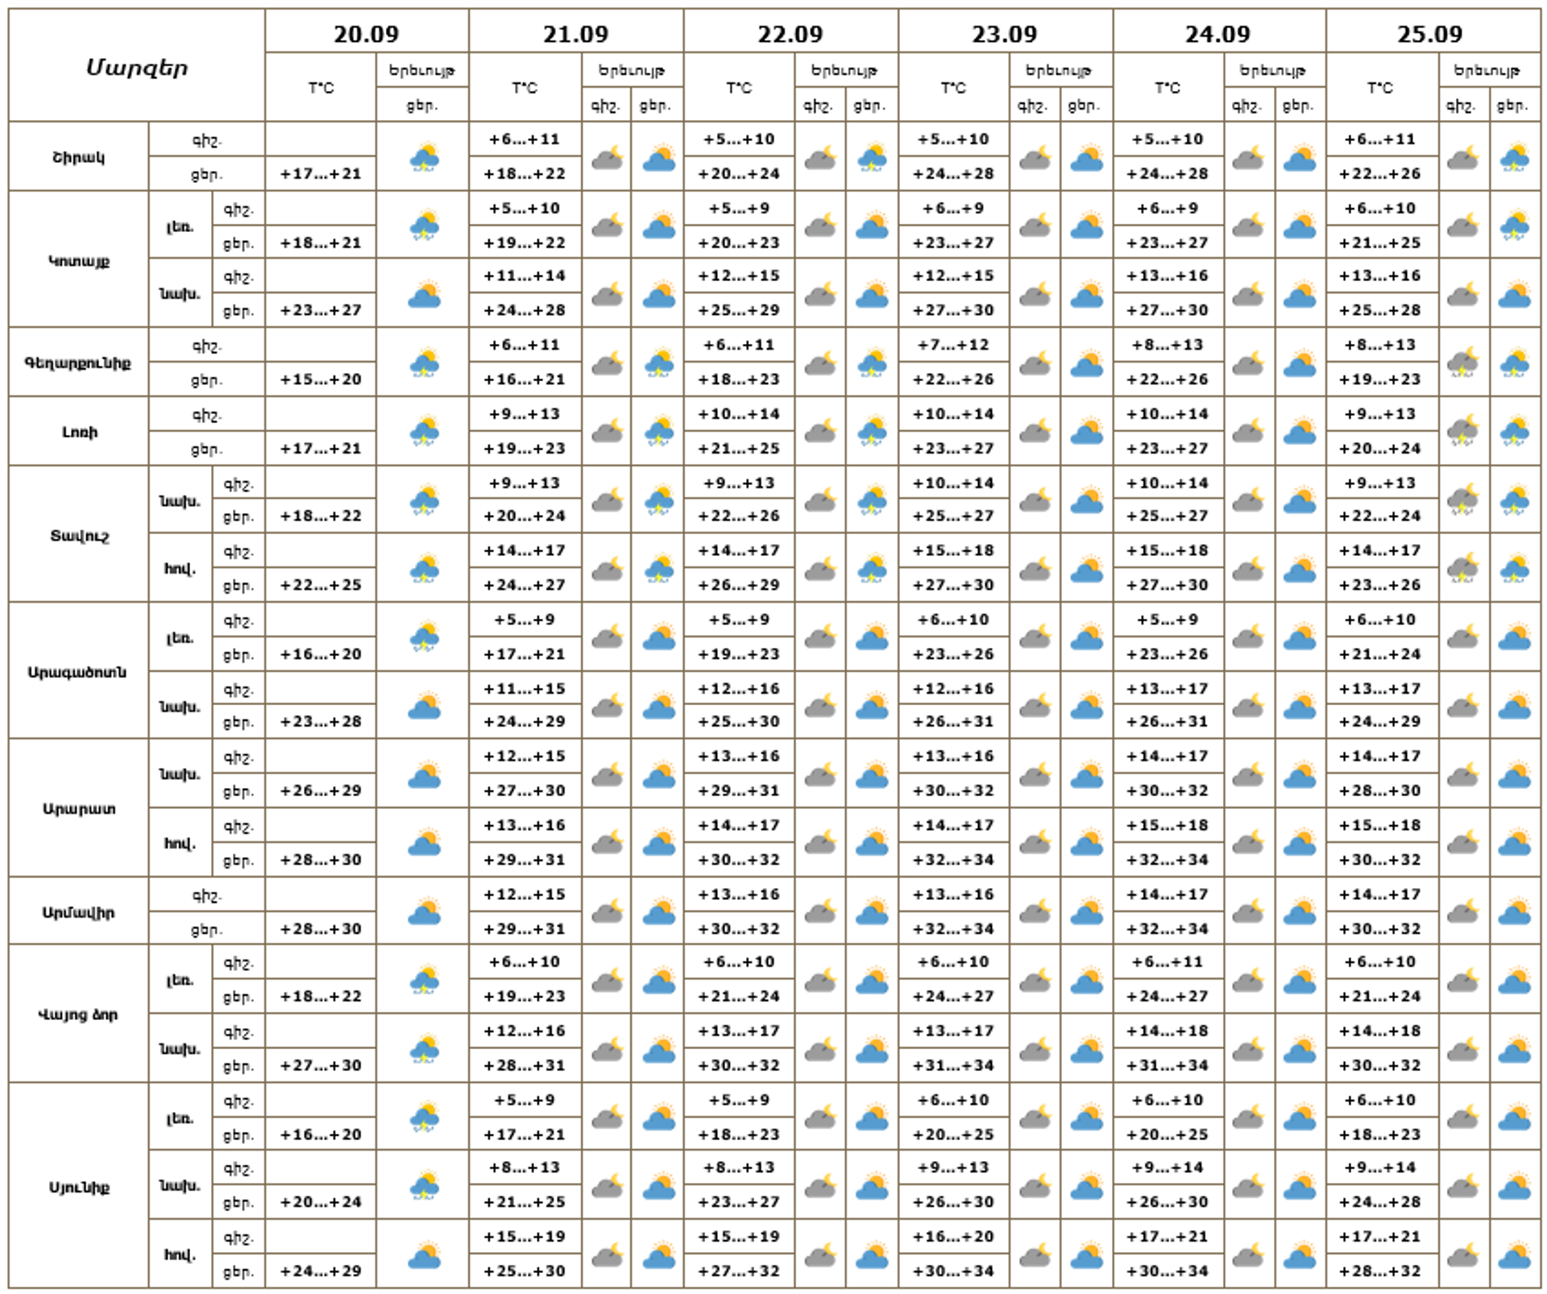Select the 22.09 date column header
The width and height of the screenshot is (1547, 1294).
click(x=790, y=34)
